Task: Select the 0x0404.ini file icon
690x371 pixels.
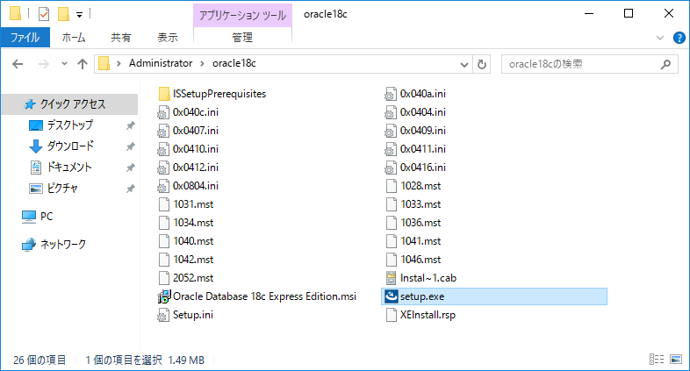Action: pyautogui.click(x=391, y=112)
